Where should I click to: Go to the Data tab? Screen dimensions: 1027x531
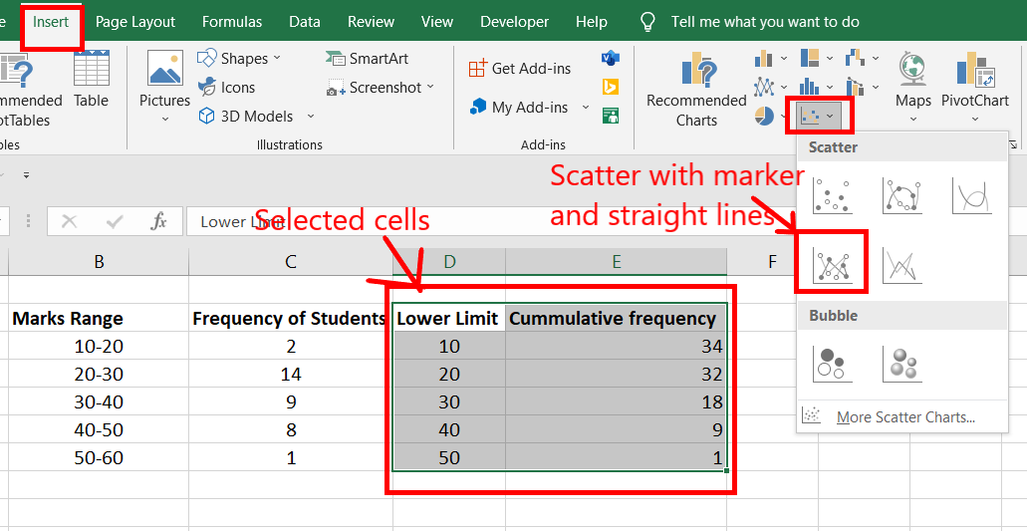click(x=305, y=22)
